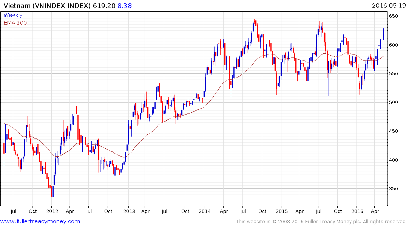This screenshot has width=406, height=227.
Task: Click the 600 price axis label
Action: point(393,45)
